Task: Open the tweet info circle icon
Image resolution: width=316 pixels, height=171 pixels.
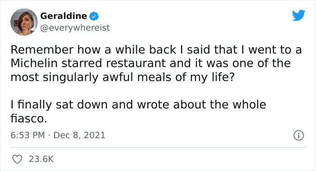Action: (298, 135)
